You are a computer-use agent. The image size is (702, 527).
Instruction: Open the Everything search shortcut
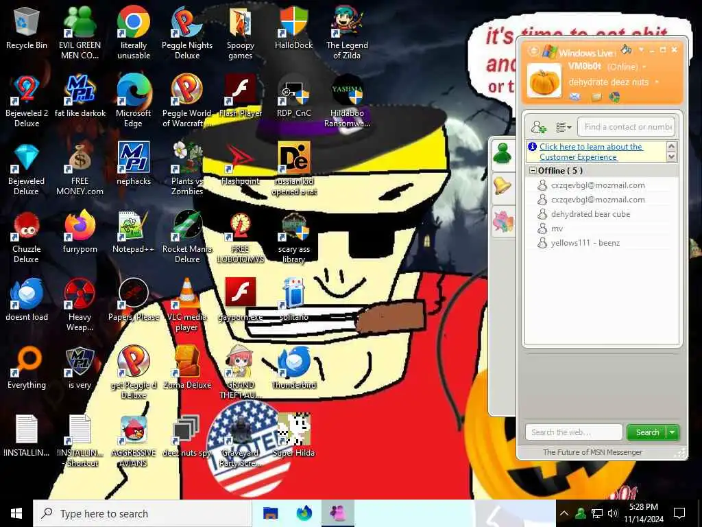[x=27, y=368]
